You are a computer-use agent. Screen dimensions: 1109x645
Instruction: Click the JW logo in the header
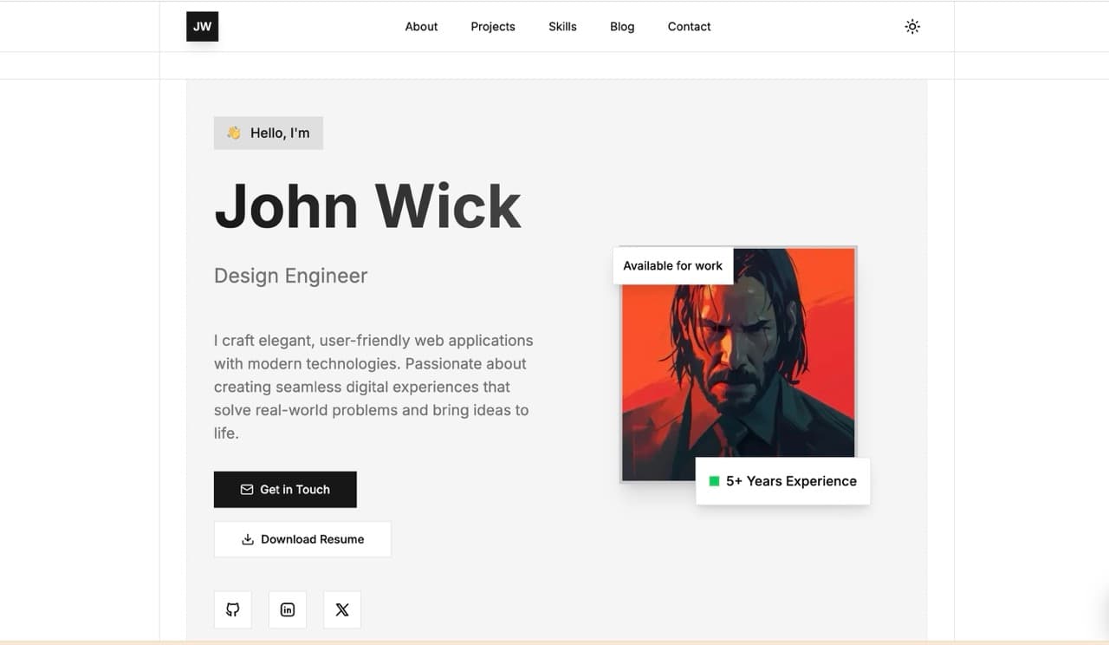click(202, 26)
